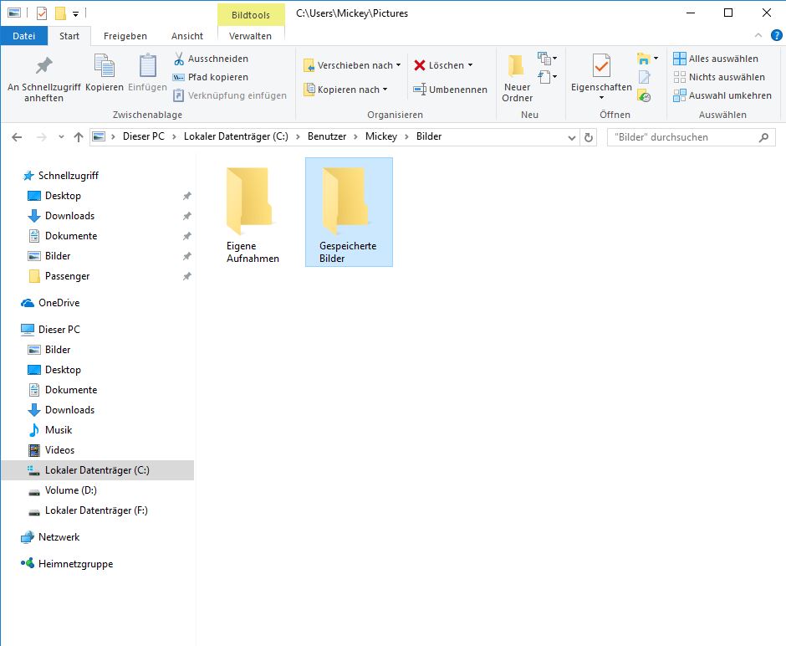The image size is (786, 646).
Task: Click the Einfügen clipboard icon
Action: click(x=147, y=66)
